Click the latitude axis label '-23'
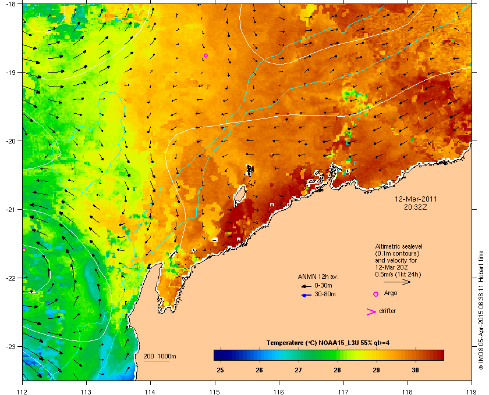The width and height of the screenshot is (489, 395). (x=10, y=346)
